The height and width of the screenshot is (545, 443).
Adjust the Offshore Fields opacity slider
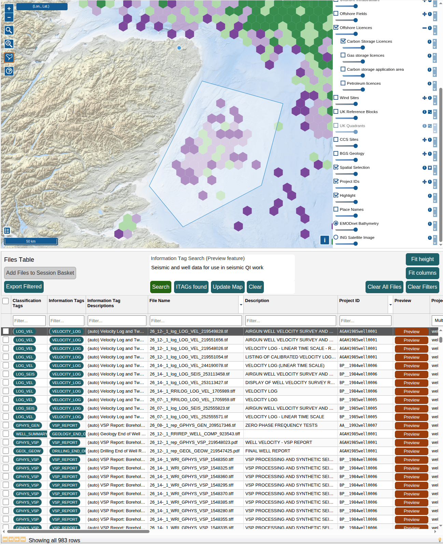click(x=346, y=20)
